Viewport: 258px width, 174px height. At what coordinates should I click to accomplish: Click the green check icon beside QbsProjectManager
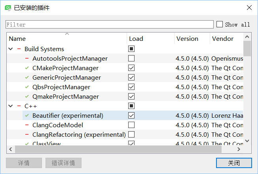(x=27, y=87)
